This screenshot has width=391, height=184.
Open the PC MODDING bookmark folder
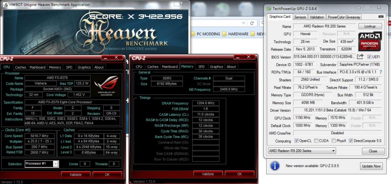[205, 34]
